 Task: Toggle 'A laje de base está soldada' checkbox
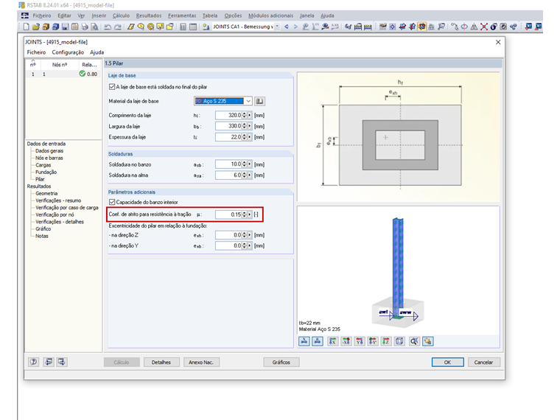pos(112,87)
